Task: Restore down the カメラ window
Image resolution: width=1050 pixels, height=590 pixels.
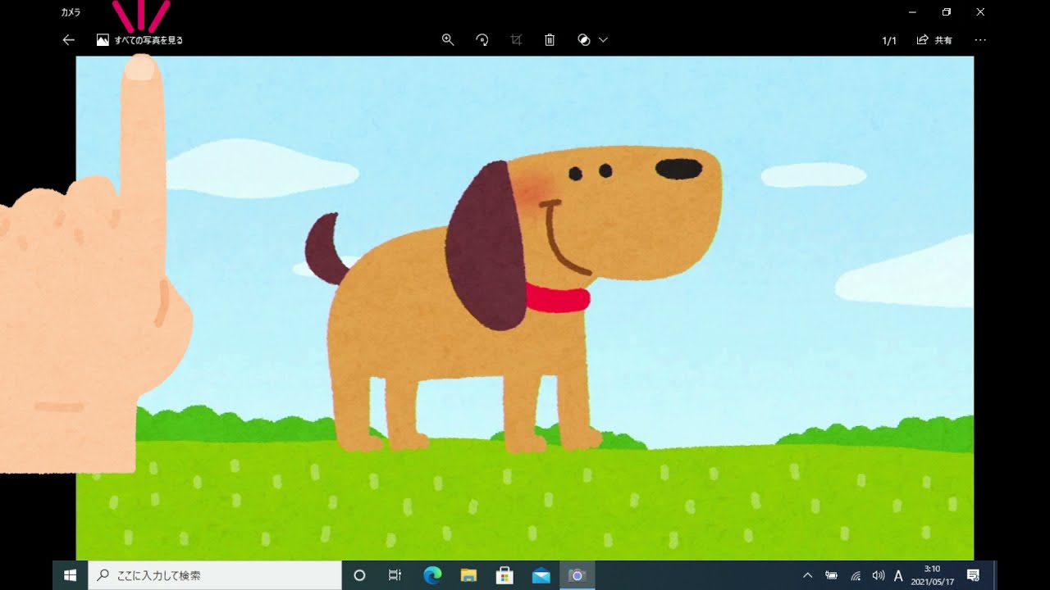Action: pos(947,12)
